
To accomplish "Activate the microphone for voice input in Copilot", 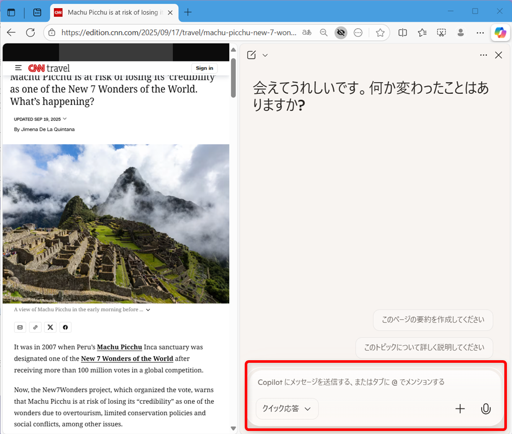I will coord(485,409).
